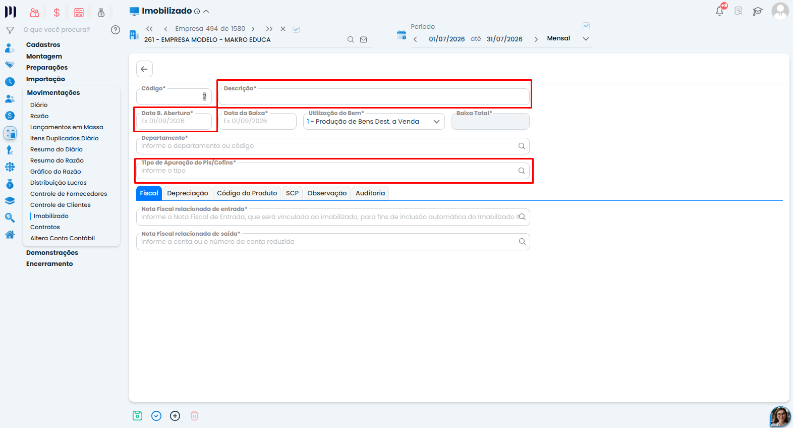Click the red trash delete icon
The height and width of the screenshot is (428, 793).
(194, 416)
